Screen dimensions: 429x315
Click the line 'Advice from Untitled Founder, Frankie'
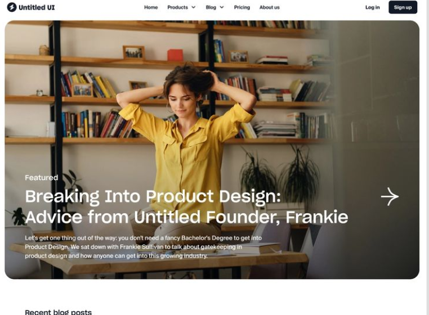click(x=186, y=217)
